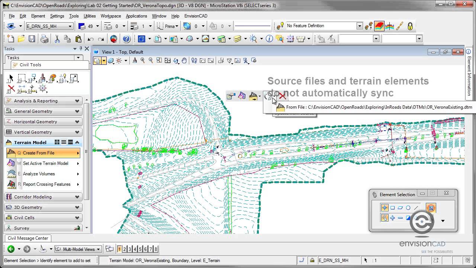Toggle the Use Active Feature Definition terrain icon
The height and width of the screenshot is (268, 476).
coord(379,26)
